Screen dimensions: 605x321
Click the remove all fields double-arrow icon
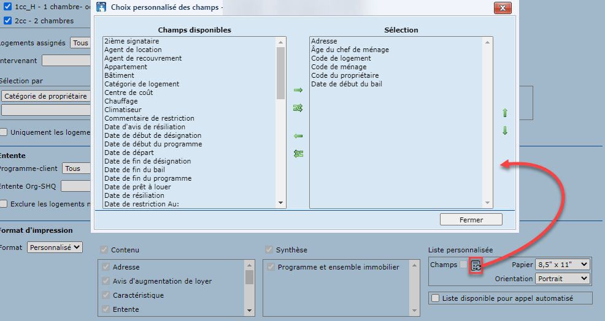(x=298, y=154)
